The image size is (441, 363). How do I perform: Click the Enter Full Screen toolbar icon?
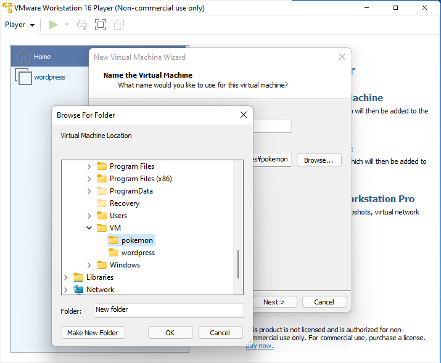pyautogui.click(x=101, y=25)
